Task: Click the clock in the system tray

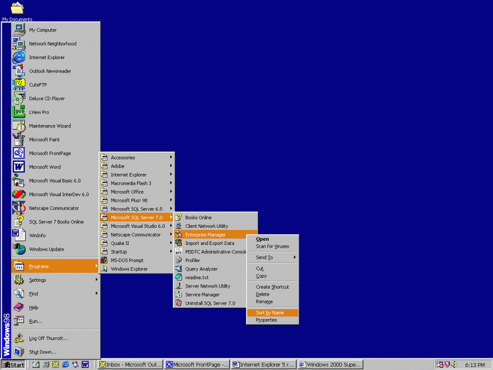Action: pos(475,365)
